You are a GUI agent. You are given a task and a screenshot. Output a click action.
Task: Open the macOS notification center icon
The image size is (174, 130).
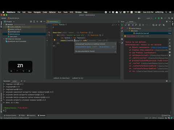170,12
